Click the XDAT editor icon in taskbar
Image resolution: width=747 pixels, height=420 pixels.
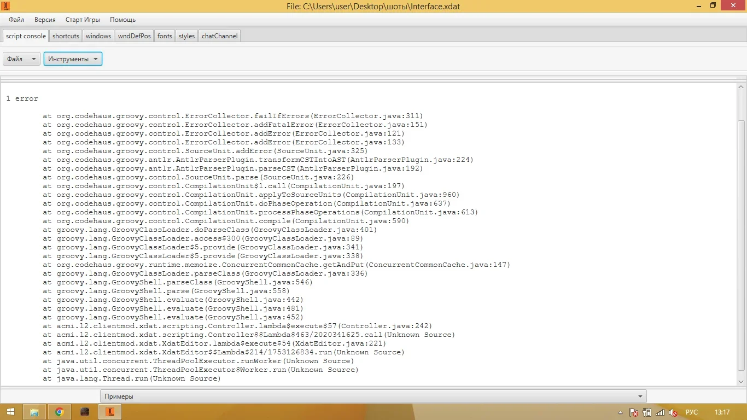[x=109, y=412]
